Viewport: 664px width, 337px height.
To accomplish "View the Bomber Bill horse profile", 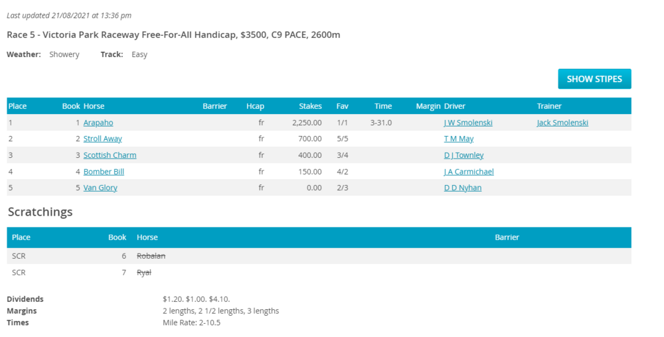I will 104,172.
